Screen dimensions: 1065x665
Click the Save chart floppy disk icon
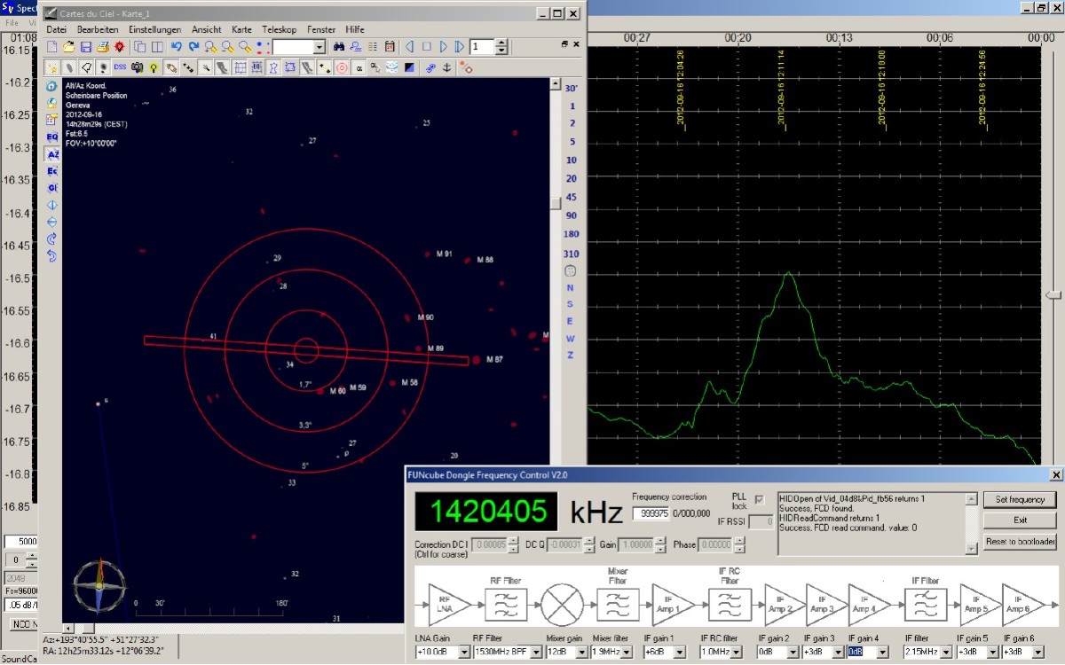pyautogui.click(x=86, y=47)
